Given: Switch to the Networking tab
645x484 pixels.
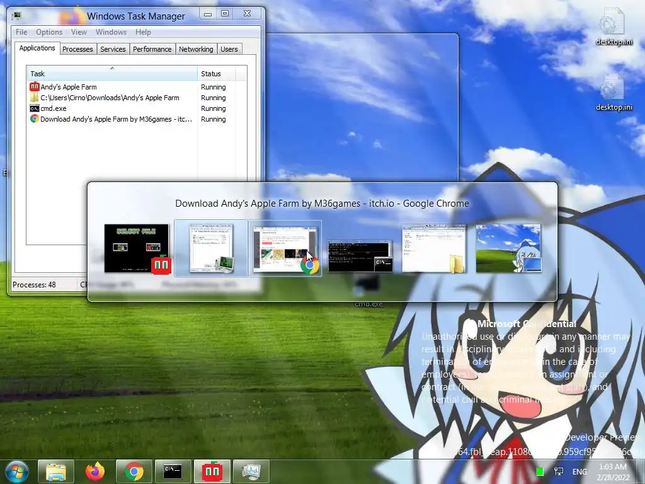Looking at the screenshot, I should click(196, 49).
